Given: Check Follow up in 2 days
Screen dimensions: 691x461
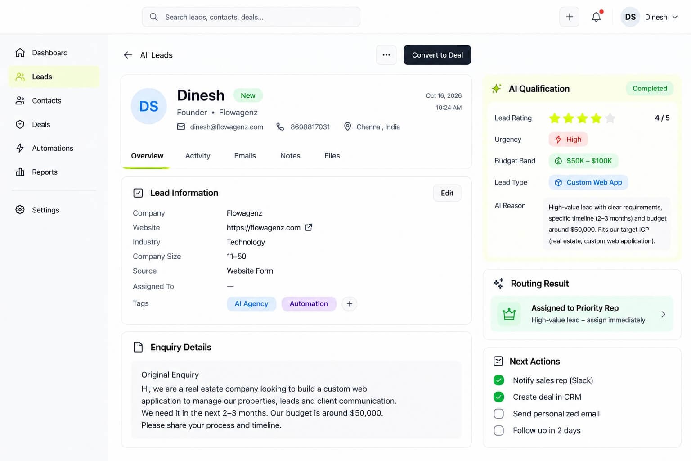Looking at the screenshot, I should click(499, 430).
